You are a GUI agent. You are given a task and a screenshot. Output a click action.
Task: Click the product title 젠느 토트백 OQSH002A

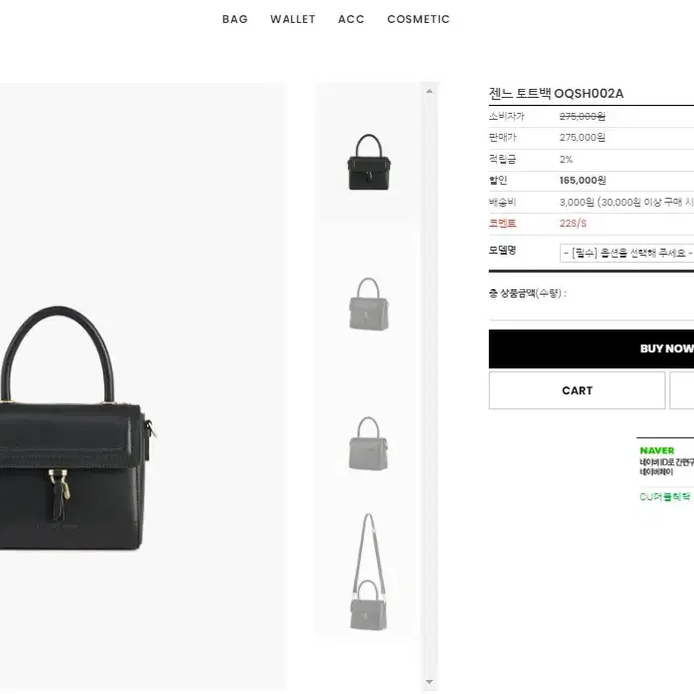[x=555, y=94]
